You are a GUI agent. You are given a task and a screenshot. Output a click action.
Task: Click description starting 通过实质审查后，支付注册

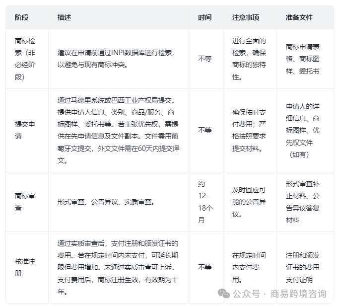[118, 267]
